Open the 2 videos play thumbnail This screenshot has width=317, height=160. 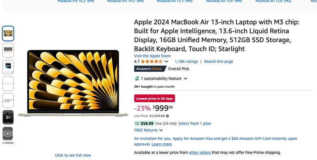point(8,134)
